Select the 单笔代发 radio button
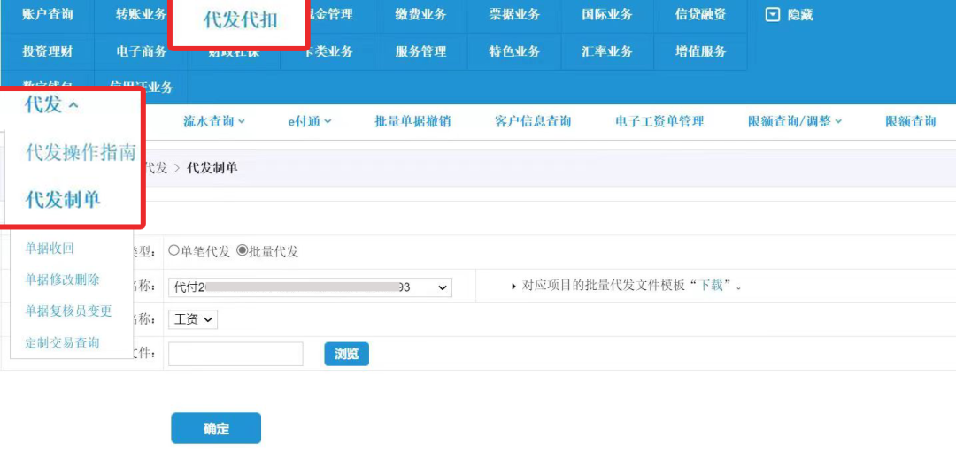 [173, 250]
